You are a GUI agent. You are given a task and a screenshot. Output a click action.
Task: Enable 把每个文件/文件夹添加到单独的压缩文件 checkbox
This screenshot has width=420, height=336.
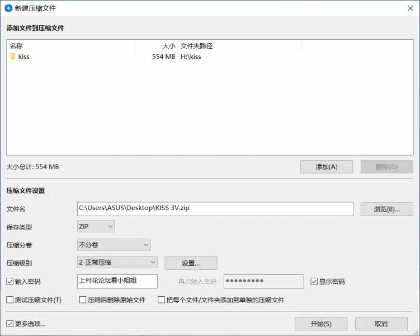161,300
